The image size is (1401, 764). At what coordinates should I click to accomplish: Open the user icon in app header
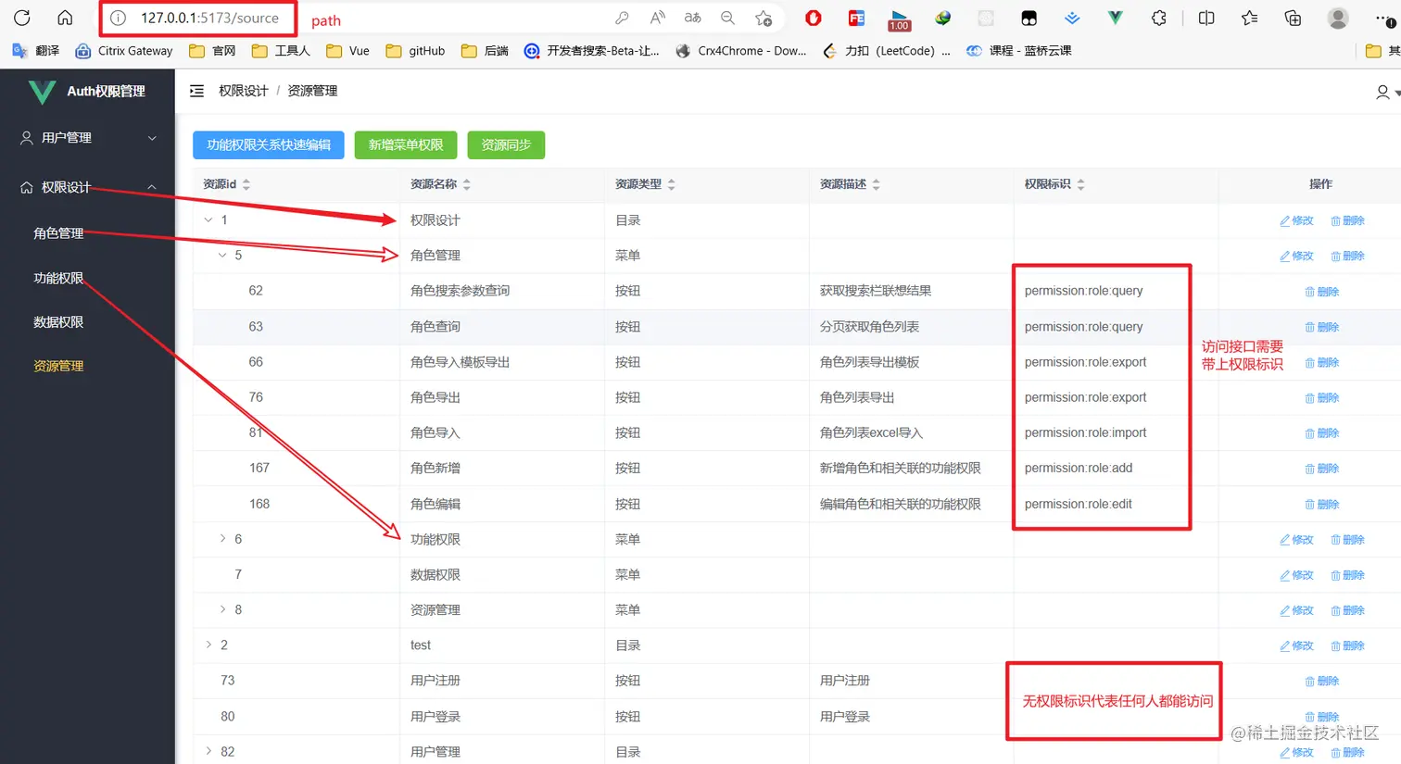point(1382,92)
